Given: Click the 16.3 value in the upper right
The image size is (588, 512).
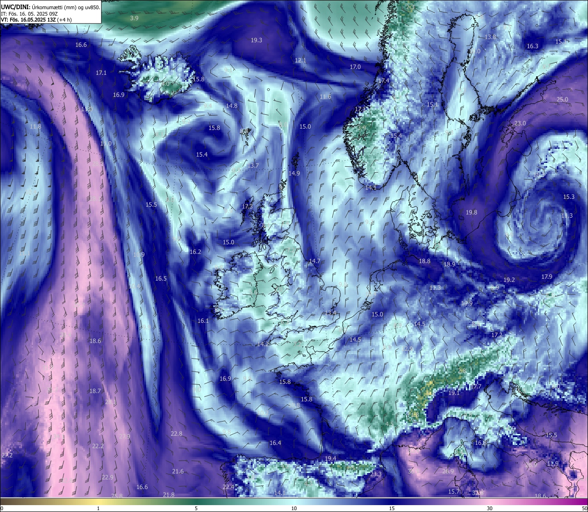Looking at the screenshot, I should point(532,46).
